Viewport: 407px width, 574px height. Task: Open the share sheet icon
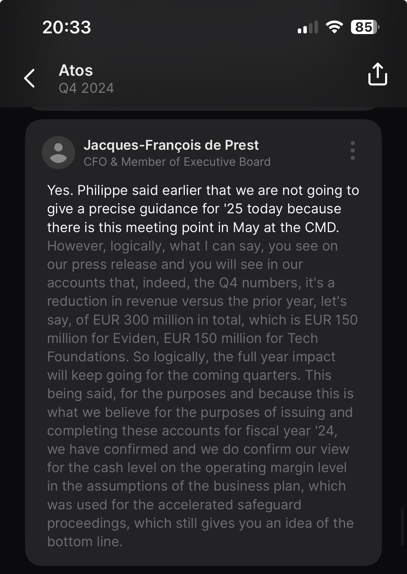tap(377, 74)
